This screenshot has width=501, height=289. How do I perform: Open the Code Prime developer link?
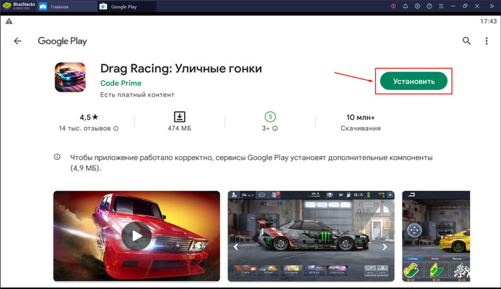(121, 83)
